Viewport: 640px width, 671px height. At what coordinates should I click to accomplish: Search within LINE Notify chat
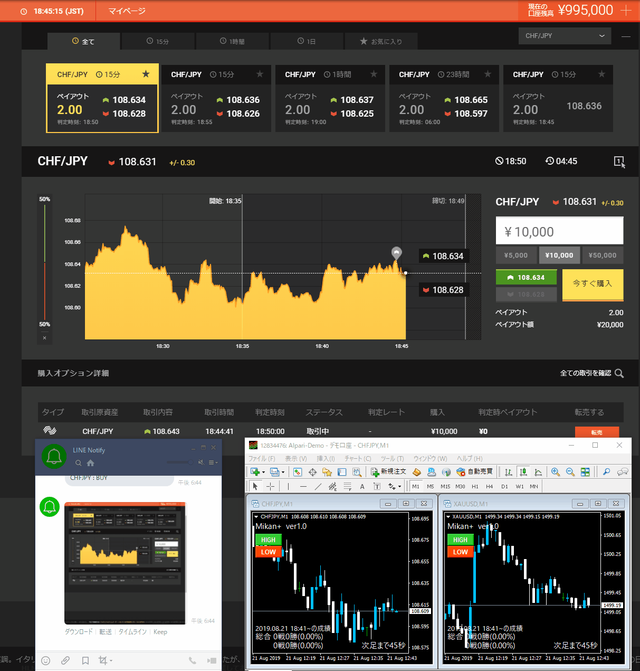pyautogui.click(x=78, y=463)
